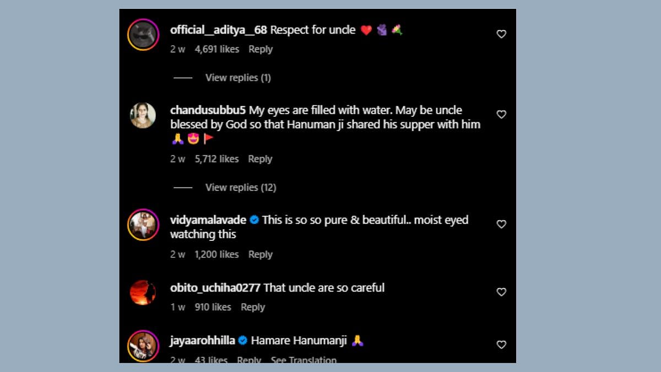Click the vidyamalavade username link
The image size is (661, 372).
click(x=208, y=220)
